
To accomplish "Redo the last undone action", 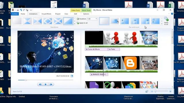I will (x=24, y=10).
